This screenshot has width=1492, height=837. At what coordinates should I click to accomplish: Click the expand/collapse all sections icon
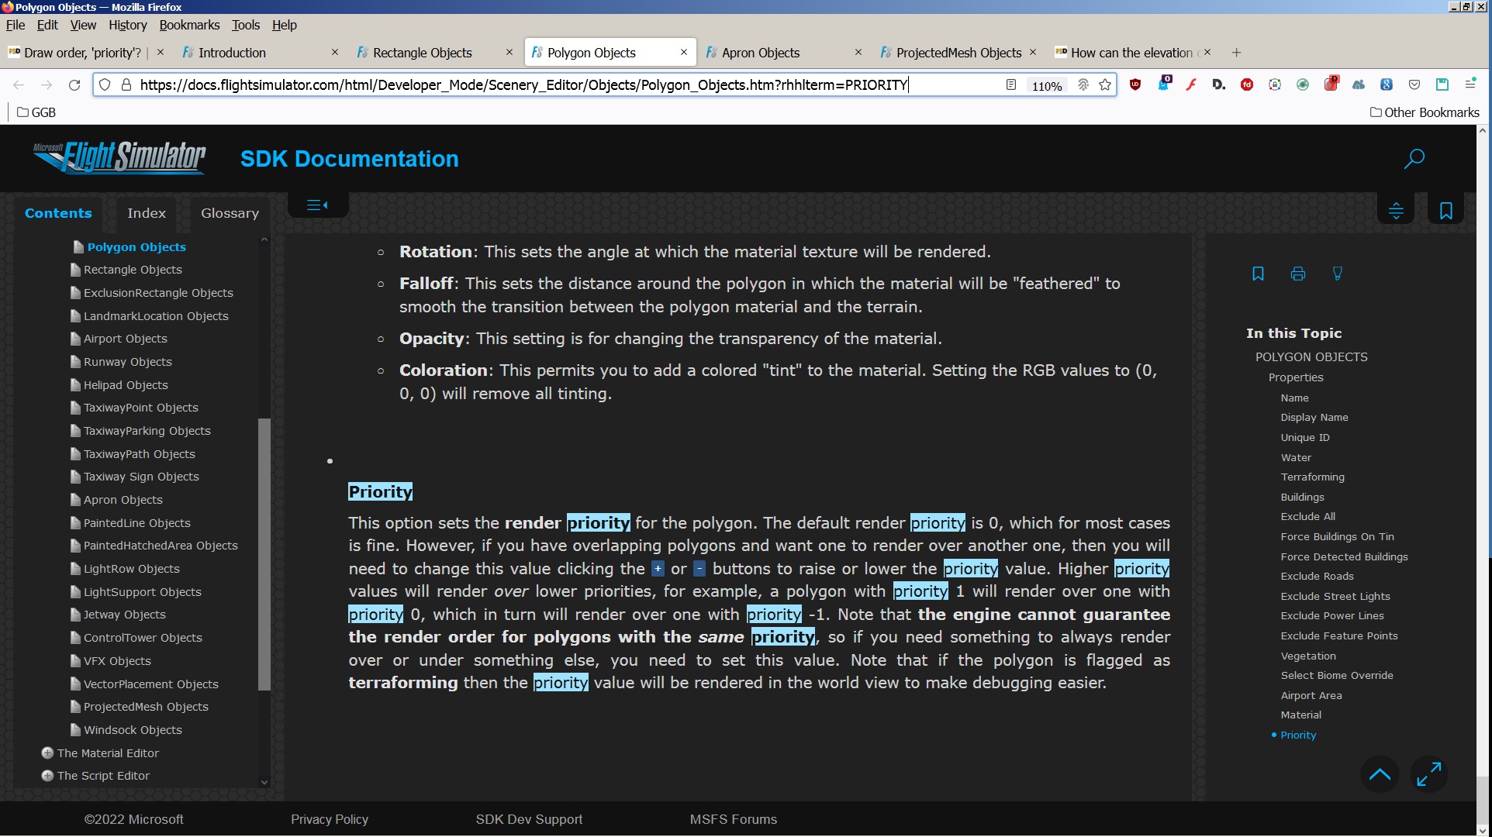tap(1396, 211)
